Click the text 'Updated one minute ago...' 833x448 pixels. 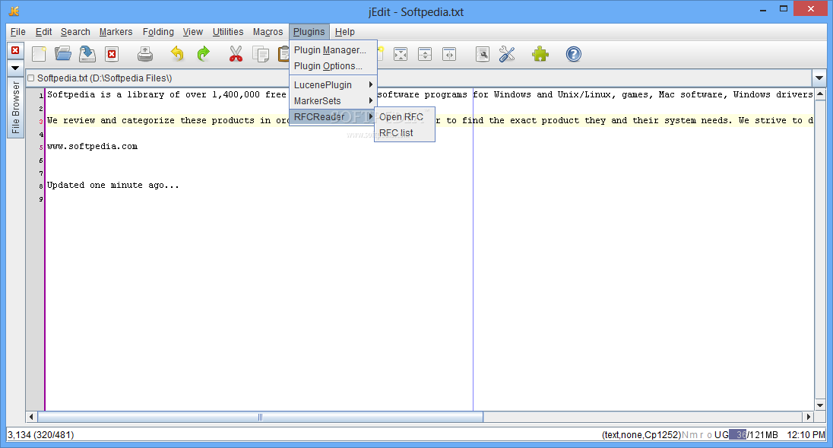point(113,186)
